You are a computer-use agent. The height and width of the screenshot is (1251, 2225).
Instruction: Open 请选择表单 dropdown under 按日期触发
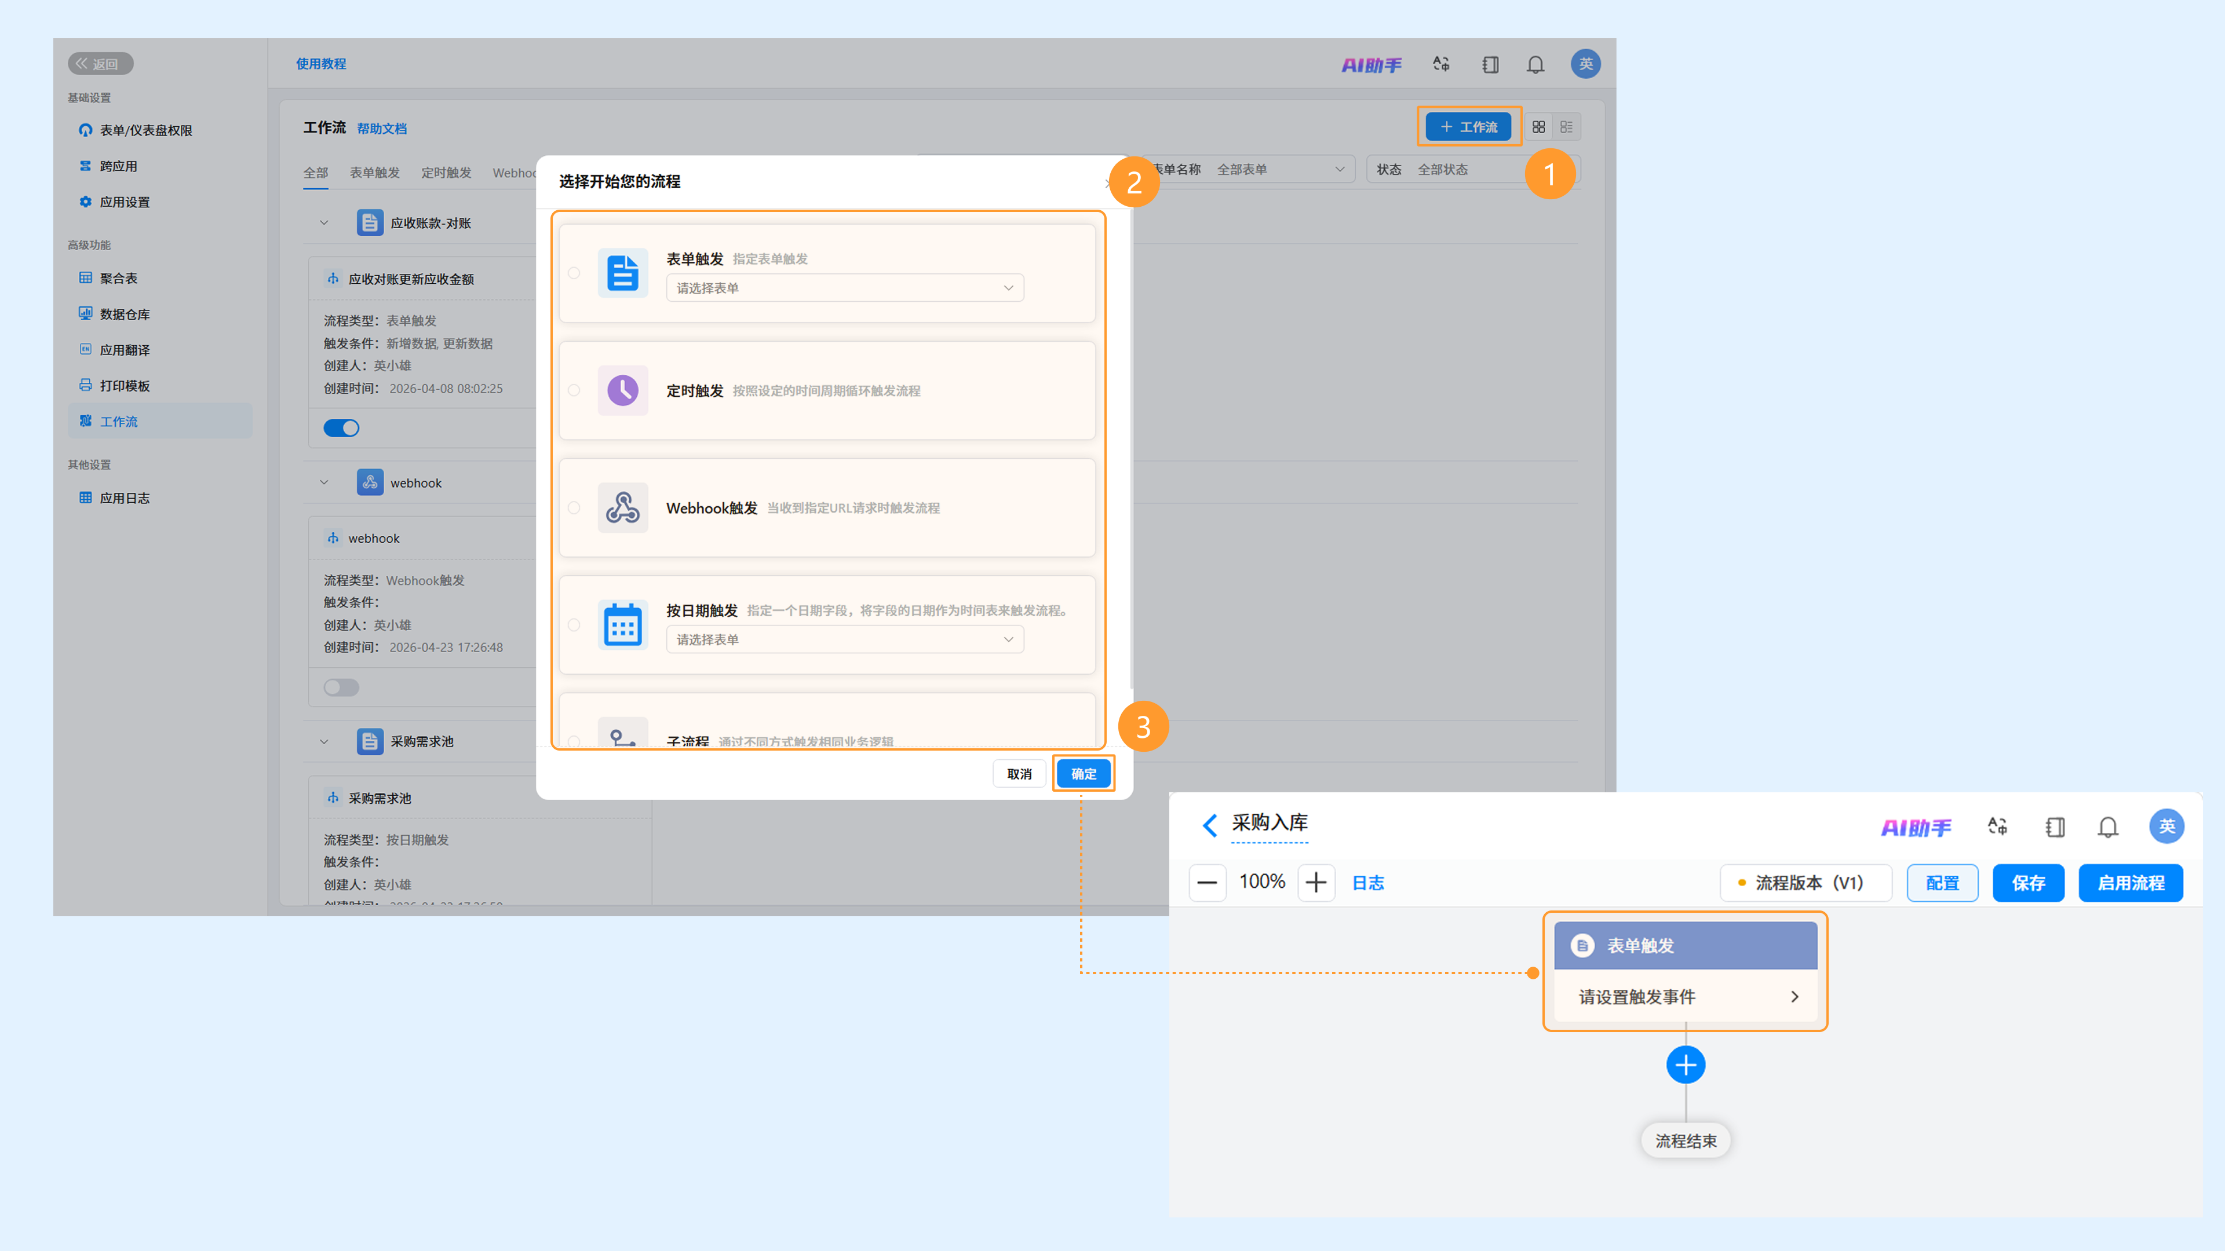pyautogui.click(x=845, y=640)
